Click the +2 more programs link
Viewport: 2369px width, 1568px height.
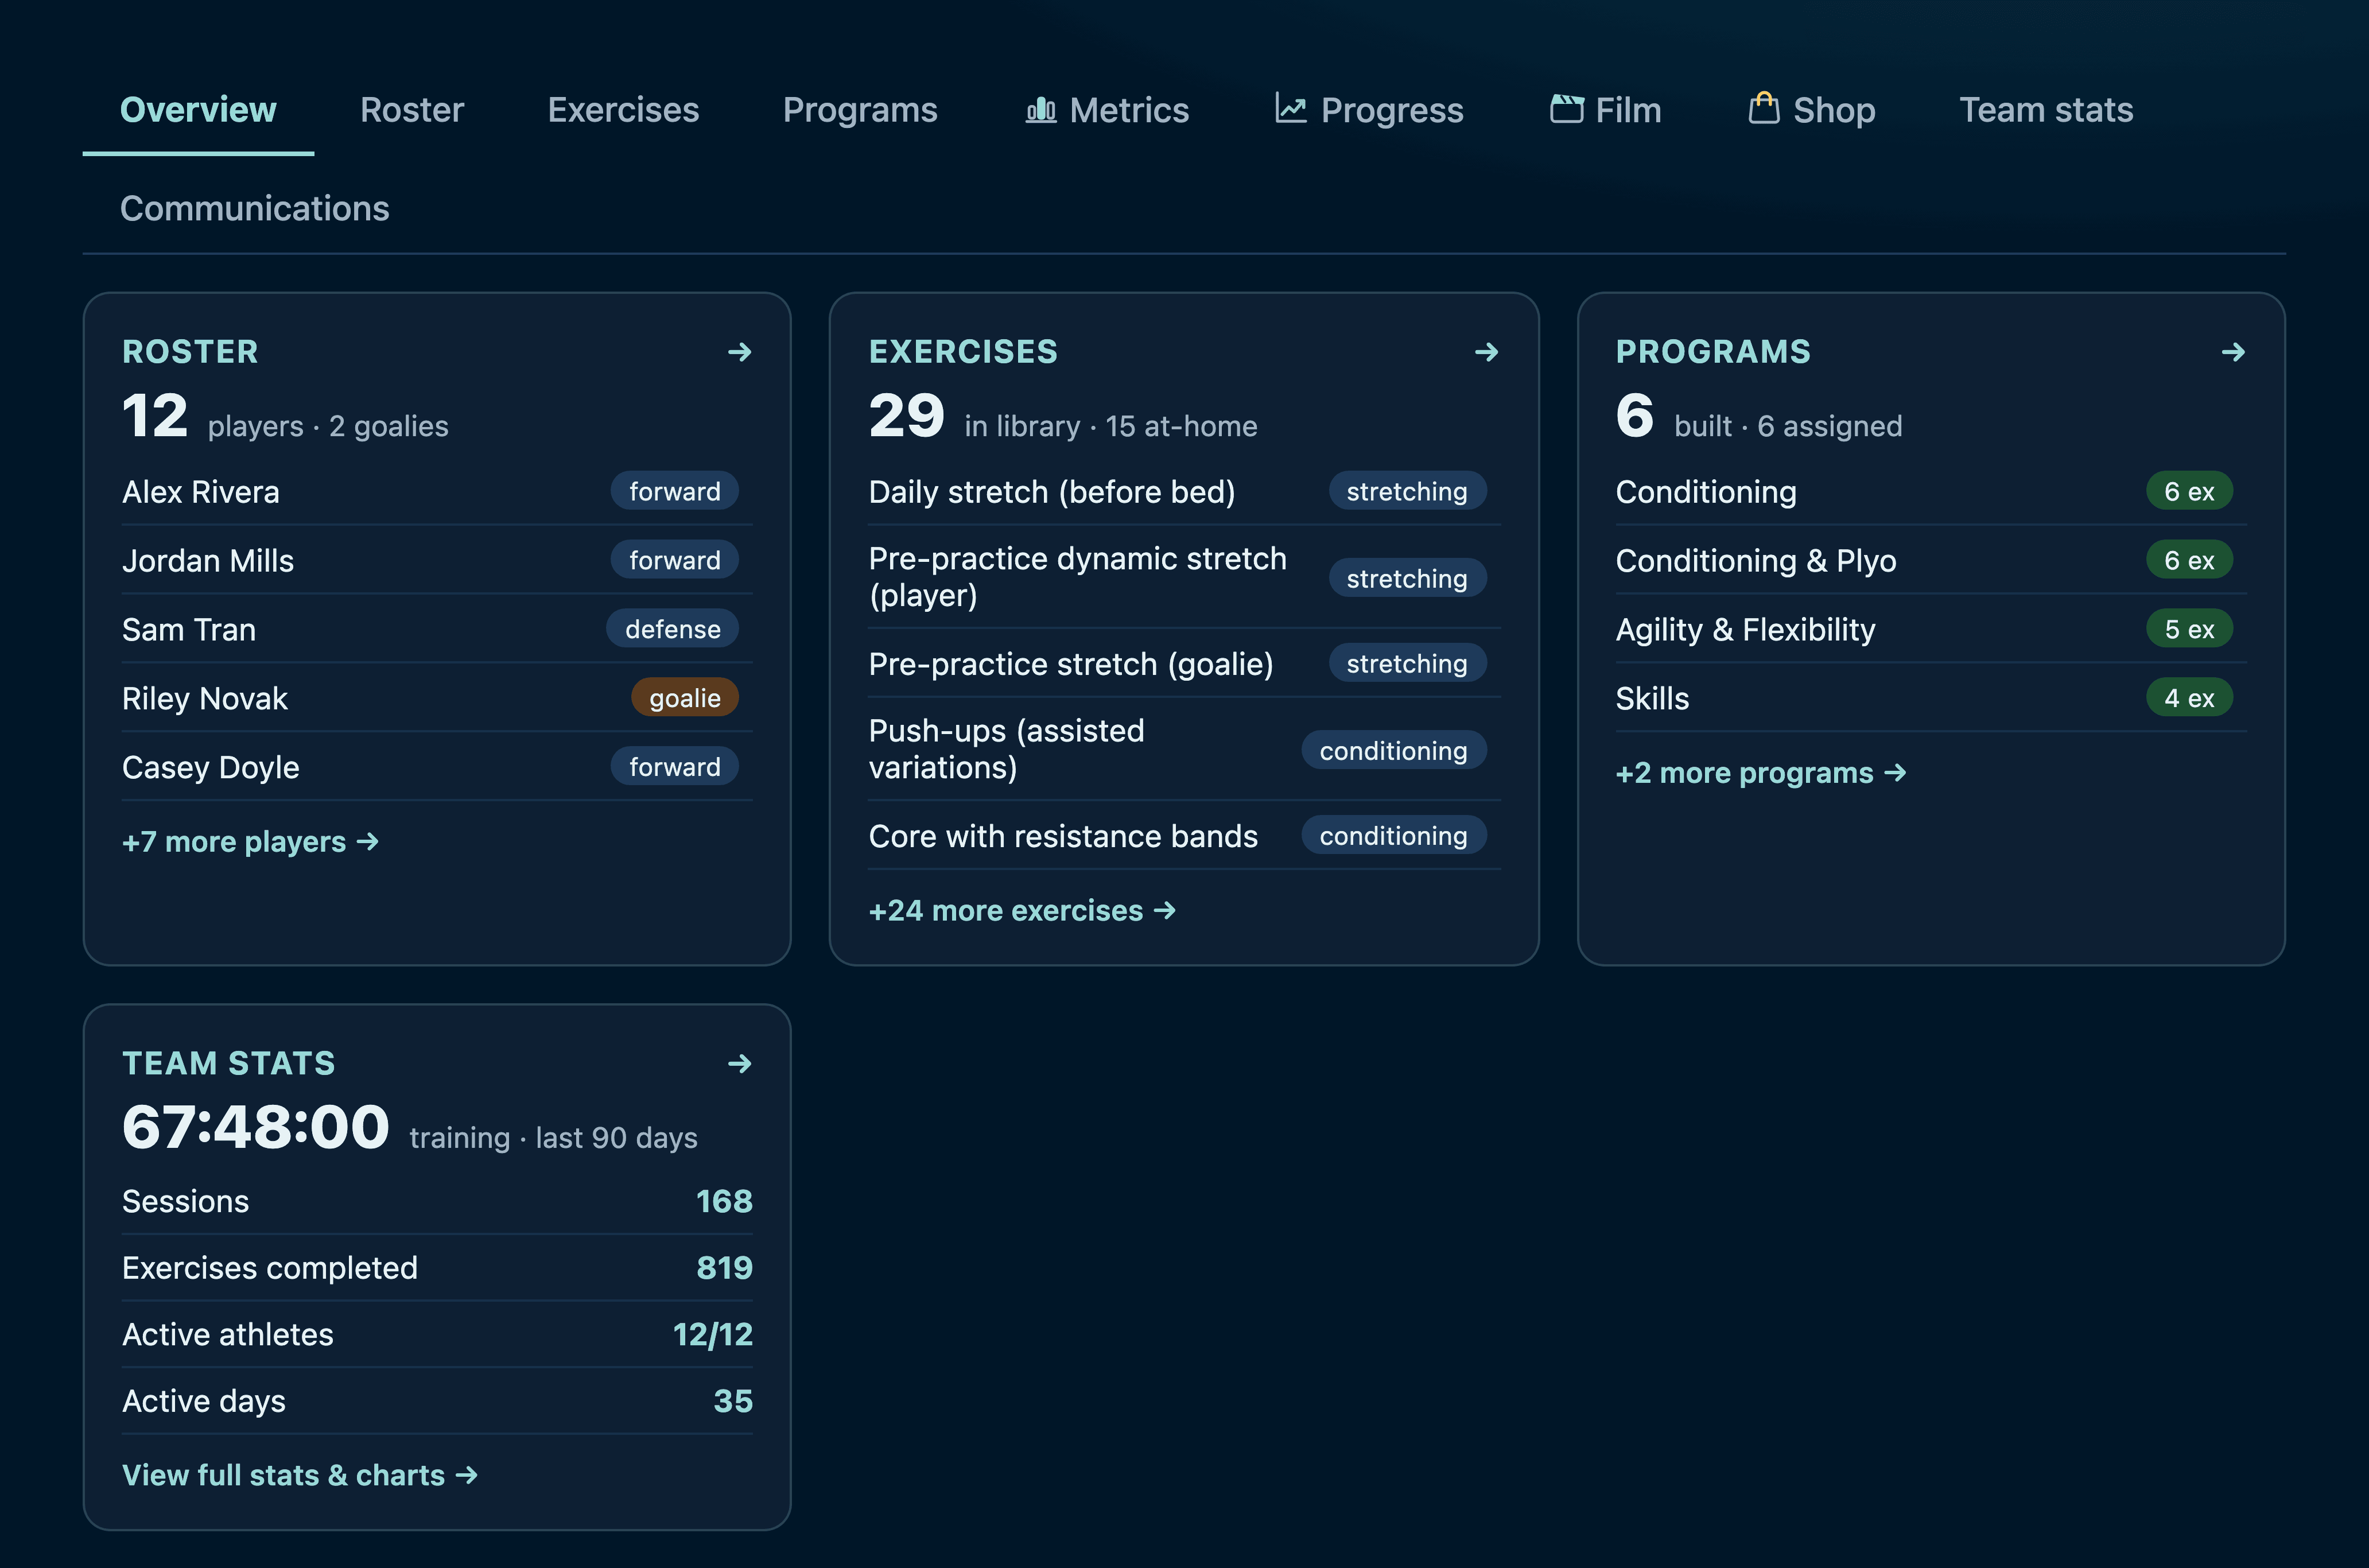tap(1761, 773)
